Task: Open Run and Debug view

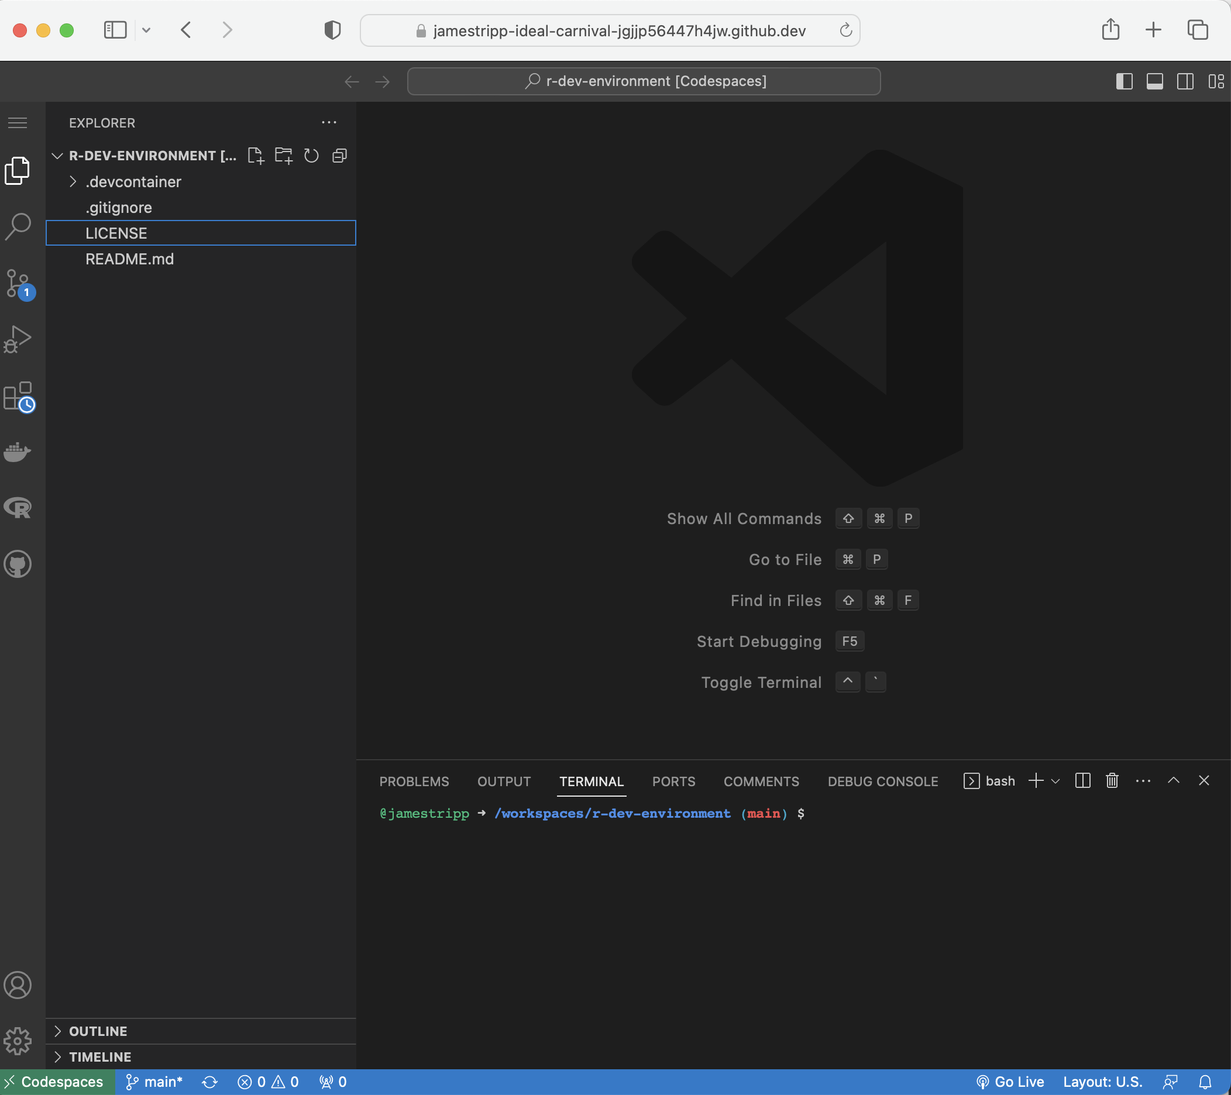Action: (18, 339)
